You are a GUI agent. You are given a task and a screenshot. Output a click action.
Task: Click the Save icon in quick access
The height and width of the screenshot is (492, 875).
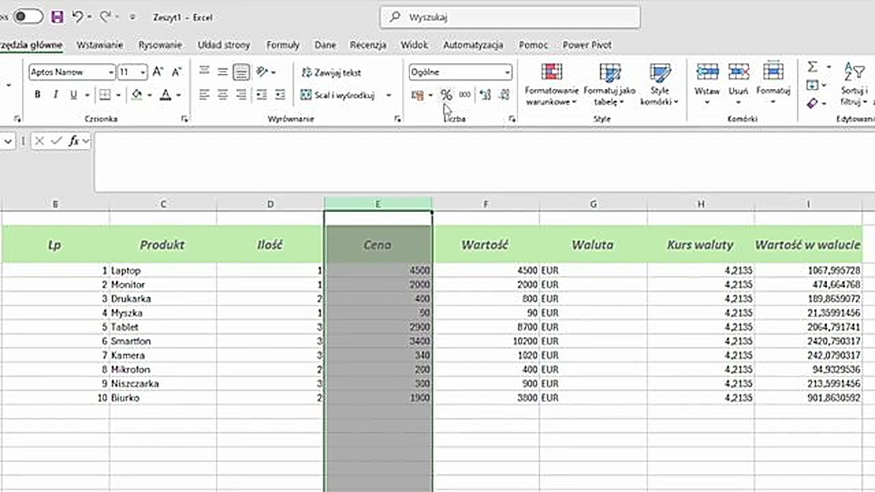(x=57, y=17)
